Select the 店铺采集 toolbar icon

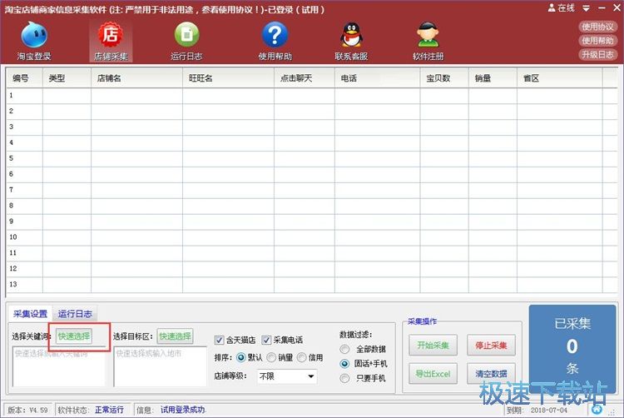coord(111,41)
